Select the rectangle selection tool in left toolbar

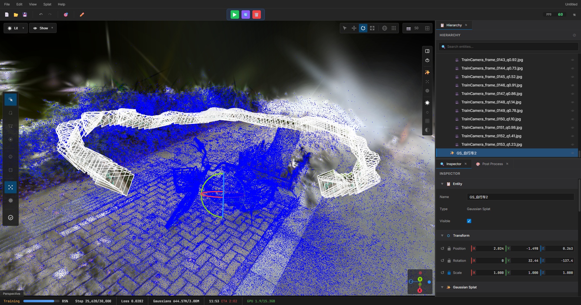click(x=11, y=99)
